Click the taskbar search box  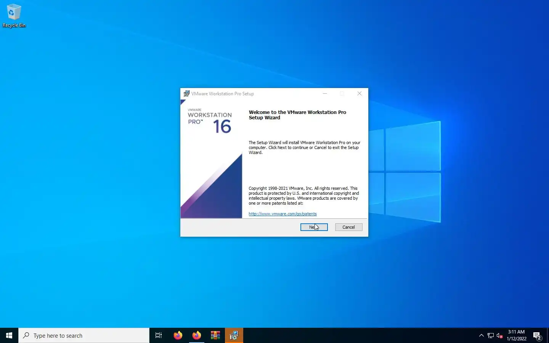(84, 335)
